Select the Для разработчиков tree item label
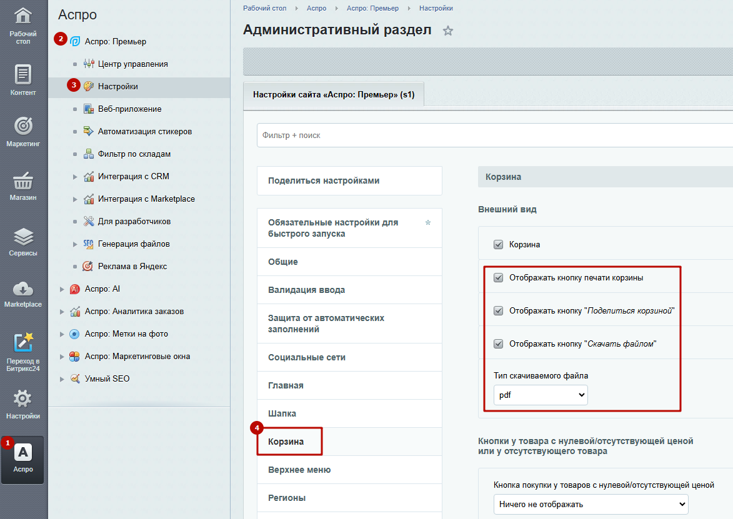This screenshot has height=519, width=733. 134,222
